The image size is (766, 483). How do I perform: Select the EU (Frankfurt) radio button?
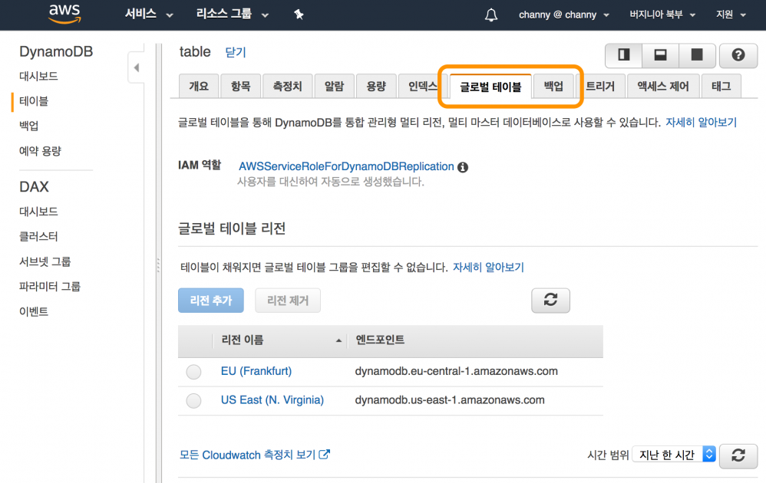(193, 372)
